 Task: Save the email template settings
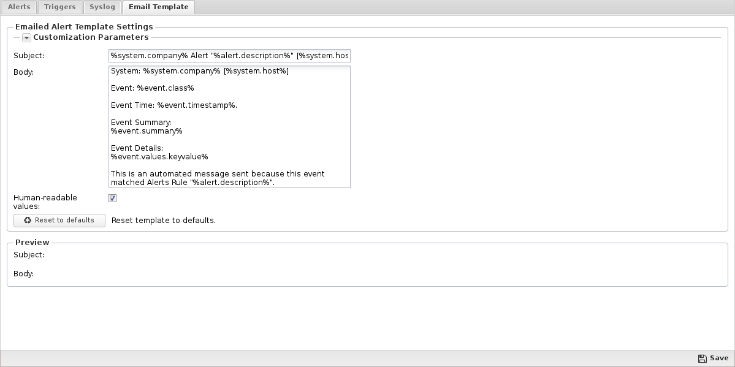point(713,358)
